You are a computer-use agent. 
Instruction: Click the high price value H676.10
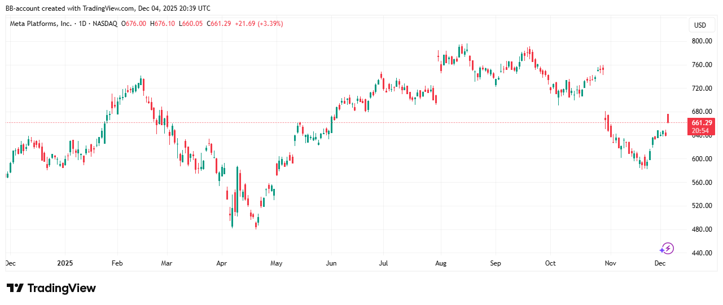point(163,24)
